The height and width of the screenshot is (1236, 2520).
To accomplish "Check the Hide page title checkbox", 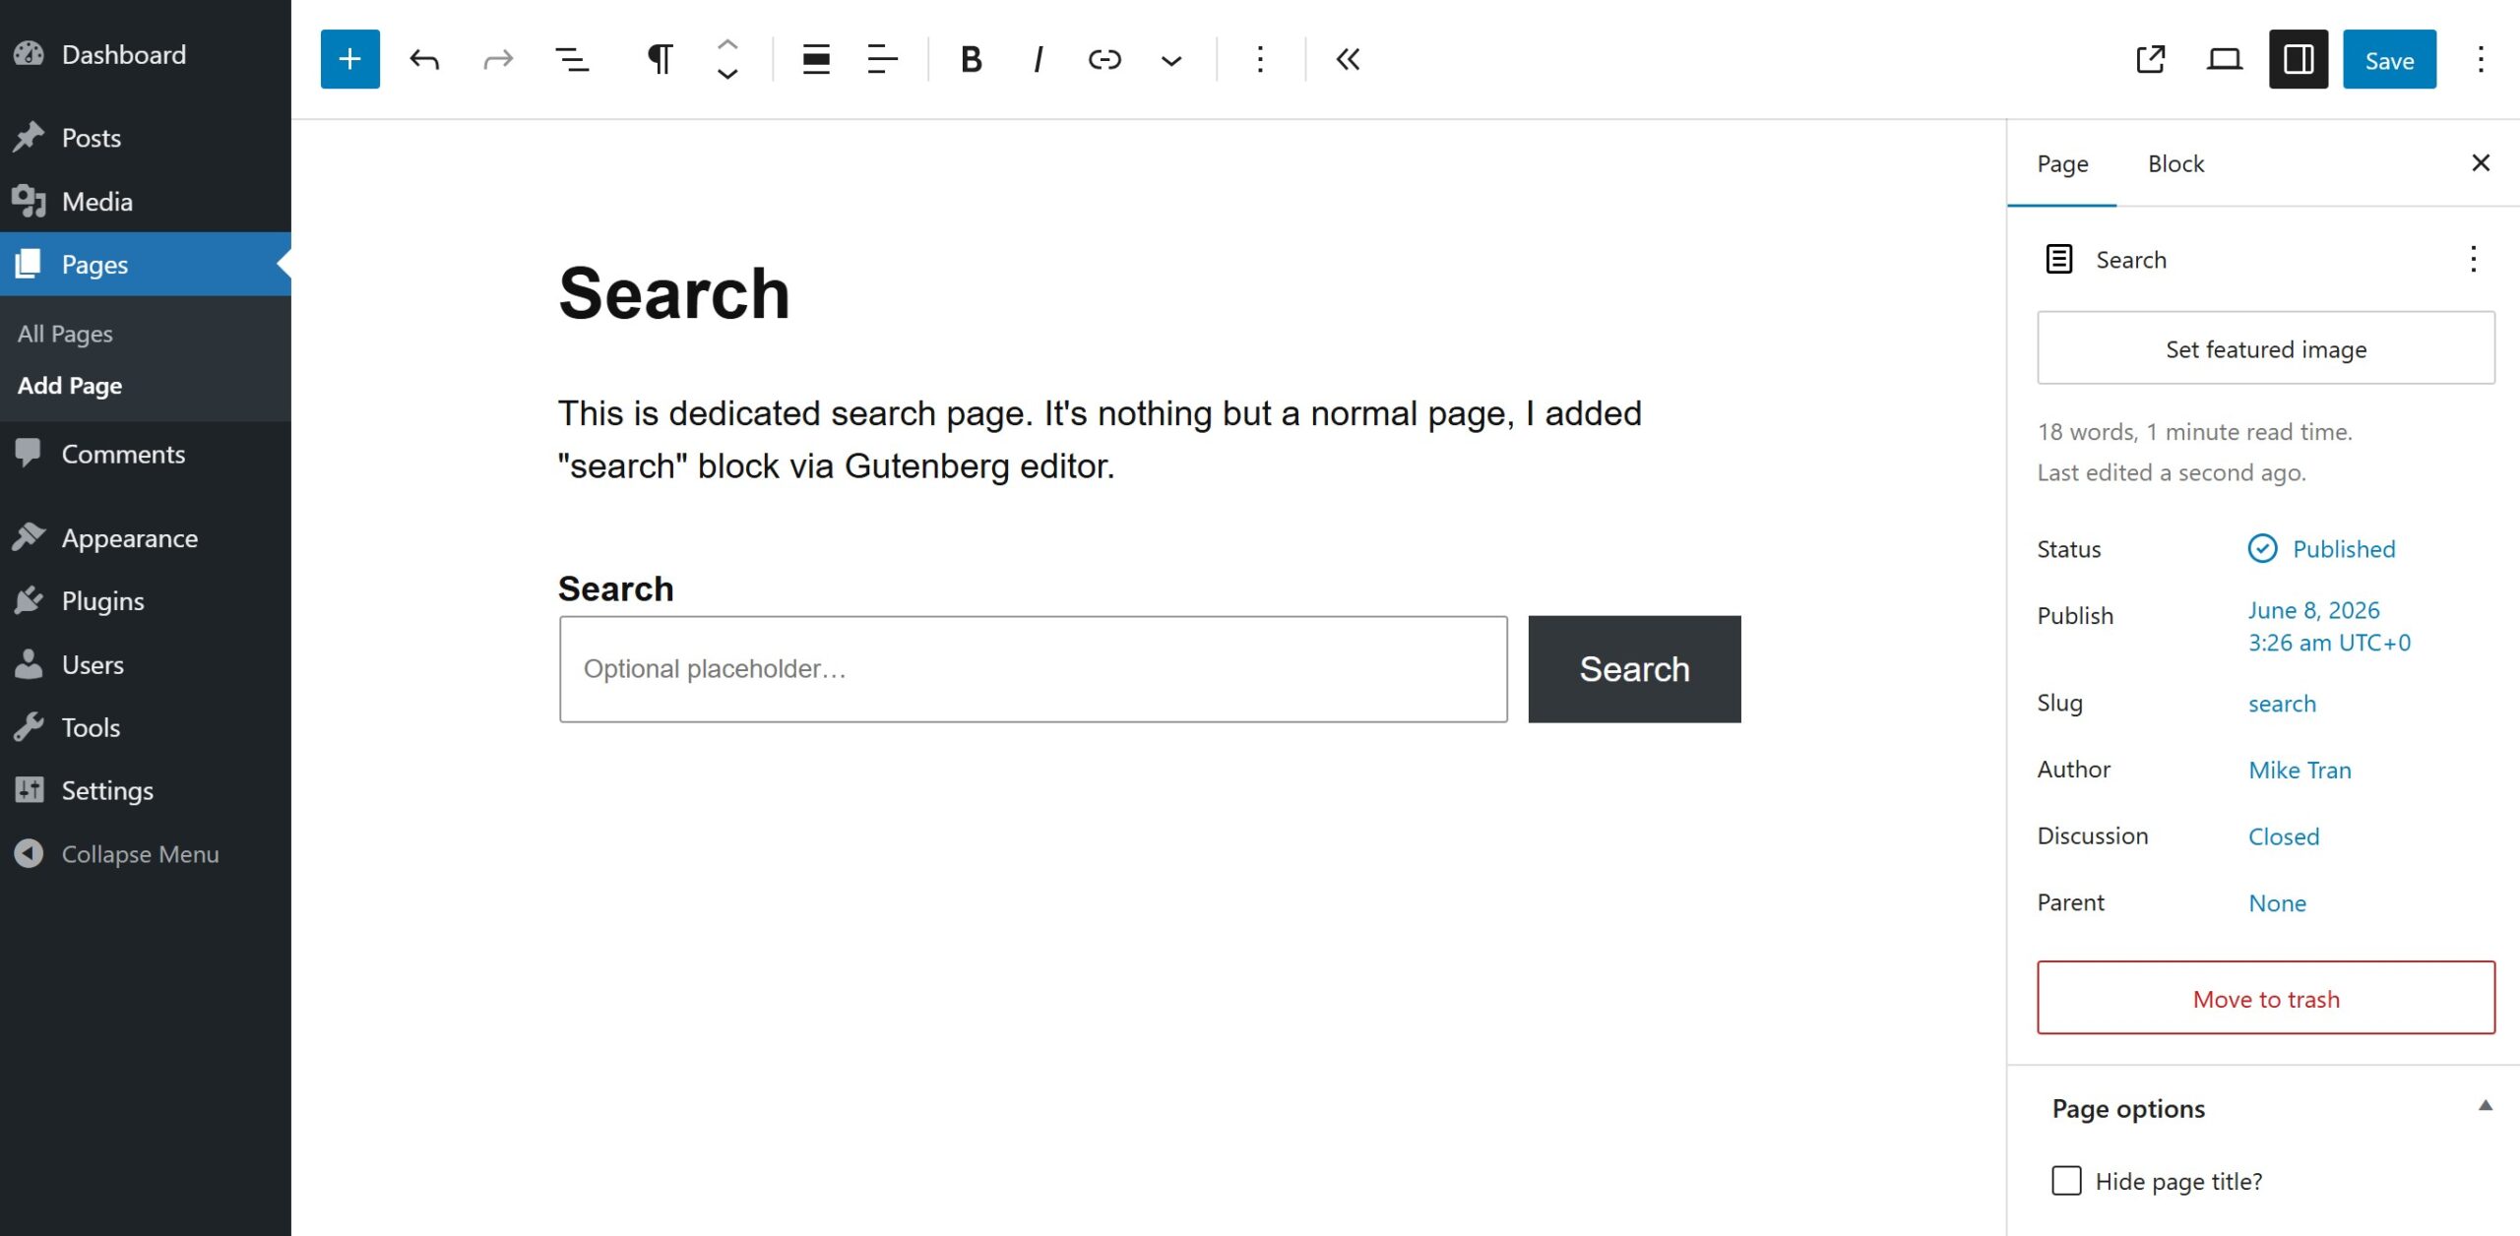I will coord(2066,1180).
